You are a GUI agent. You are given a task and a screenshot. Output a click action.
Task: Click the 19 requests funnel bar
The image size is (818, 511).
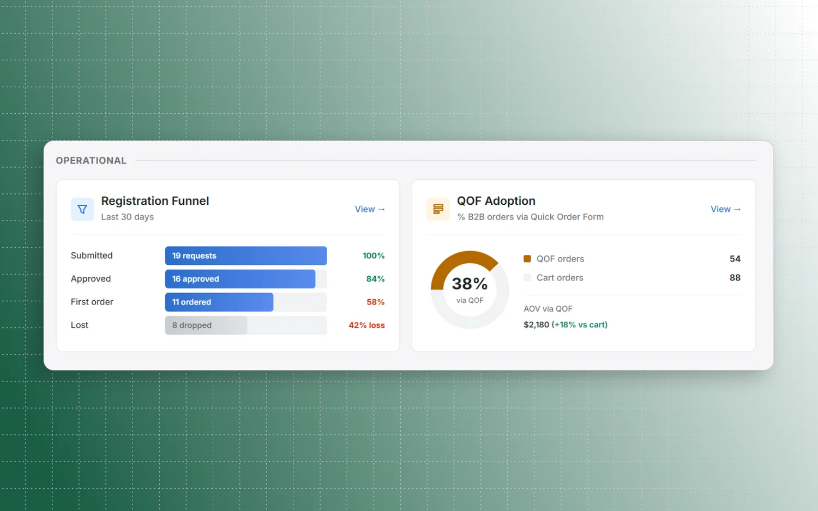coord(246,255)
